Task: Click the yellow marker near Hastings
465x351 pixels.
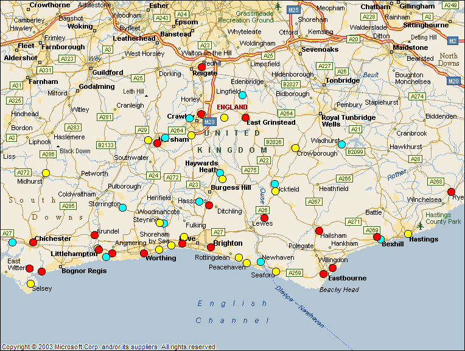Action: (x=408, y=234)
